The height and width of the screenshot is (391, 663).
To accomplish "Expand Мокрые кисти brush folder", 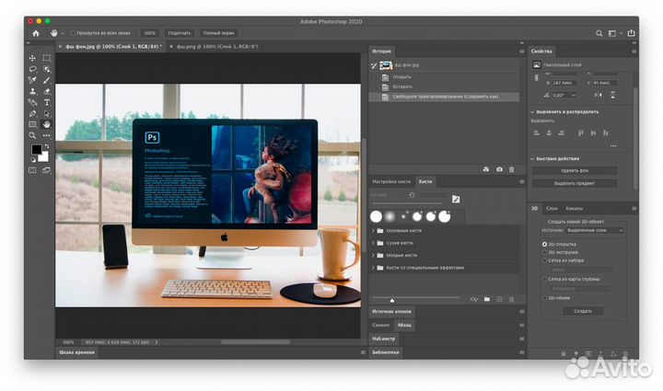I will tap(373, 255).
